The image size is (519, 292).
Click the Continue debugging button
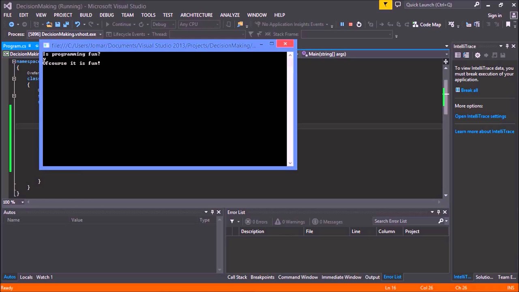[118, 24]
